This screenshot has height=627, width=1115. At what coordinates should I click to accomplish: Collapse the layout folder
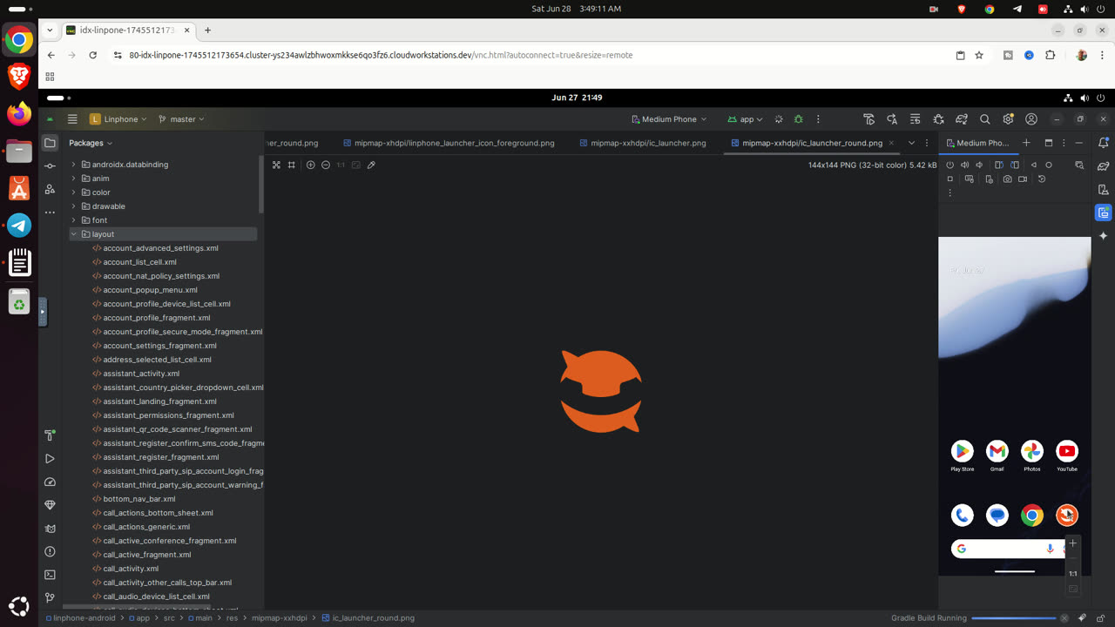(74, 234)
